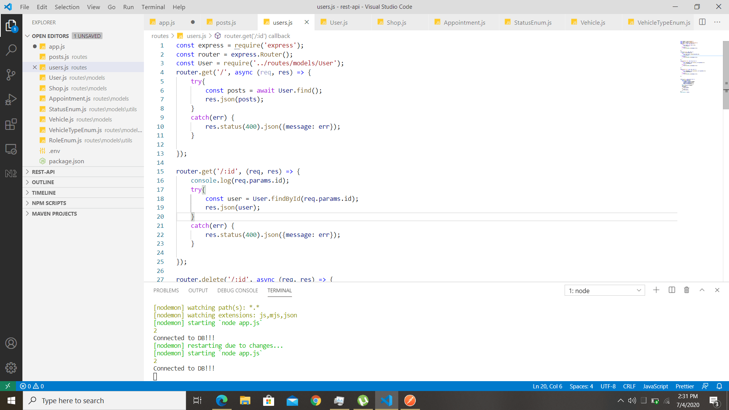Open the Extensions view
Image resolution: width=729 pixels, height=410 pixels.
[x=11, y=124]
